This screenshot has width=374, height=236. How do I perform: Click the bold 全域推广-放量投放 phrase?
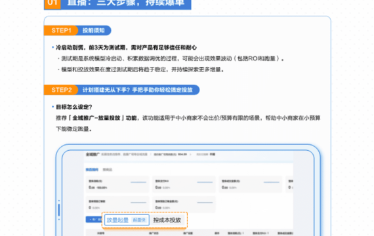click(96, 118)
